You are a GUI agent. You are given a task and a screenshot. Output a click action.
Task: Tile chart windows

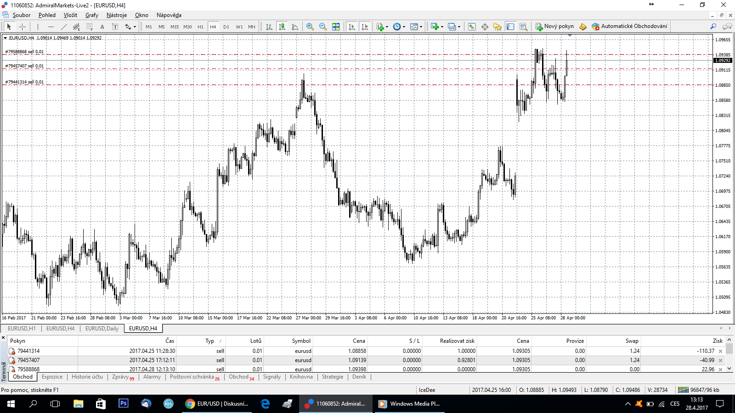click(x=336, y=27)
